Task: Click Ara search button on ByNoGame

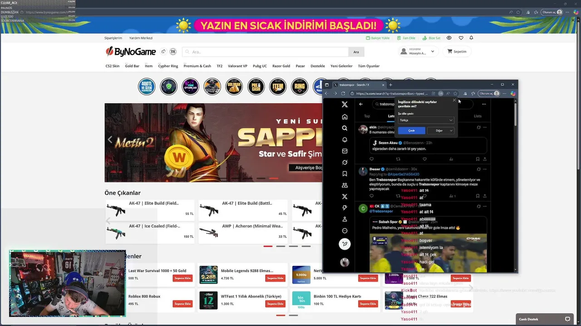Action: point(356,52)
